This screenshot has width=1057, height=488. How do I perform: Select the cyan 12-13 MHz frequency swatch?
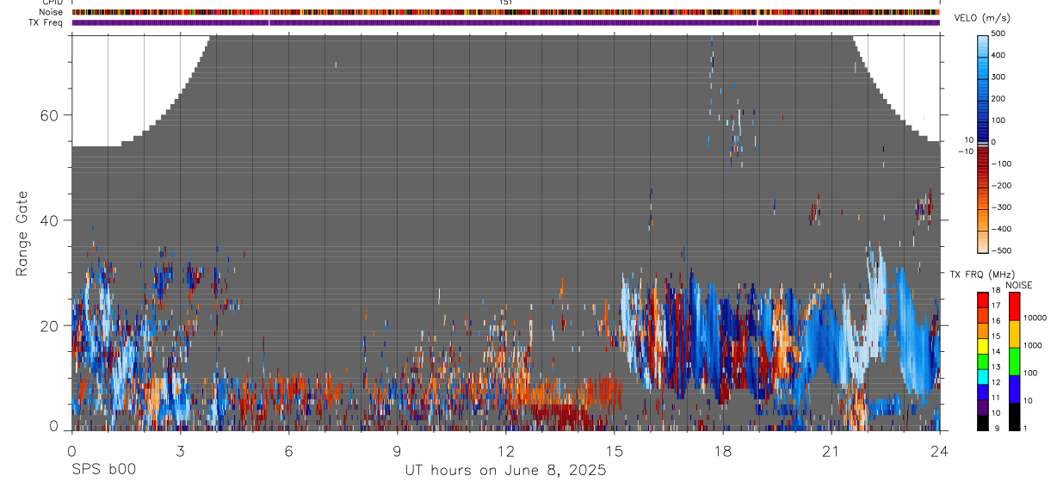click(x=983, y=377)
